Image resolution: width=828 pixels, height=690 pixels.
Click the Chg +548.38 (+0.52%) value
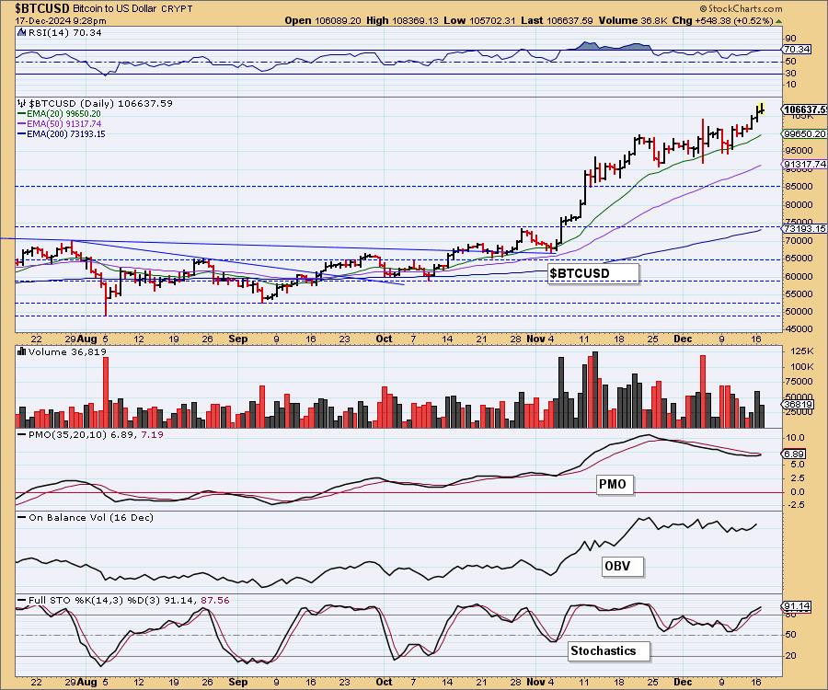723,20
